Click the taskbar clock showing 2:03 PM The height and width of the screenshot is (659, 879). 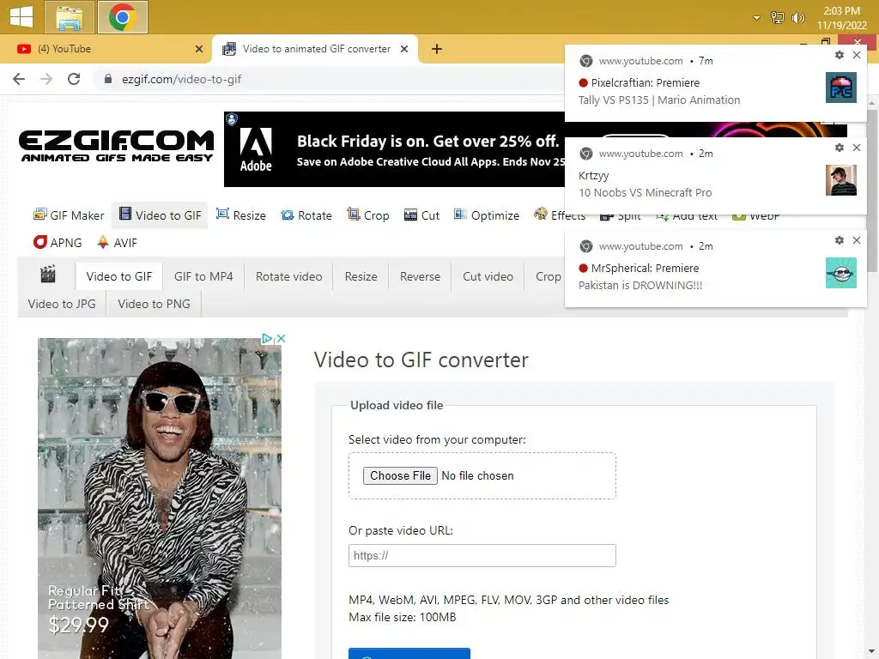[841, 18]
